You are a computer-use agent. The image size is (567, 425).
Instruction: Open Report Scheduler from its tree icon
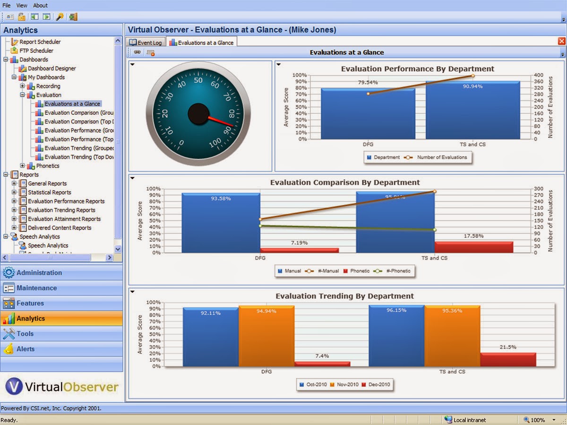(x=14, y=42)
